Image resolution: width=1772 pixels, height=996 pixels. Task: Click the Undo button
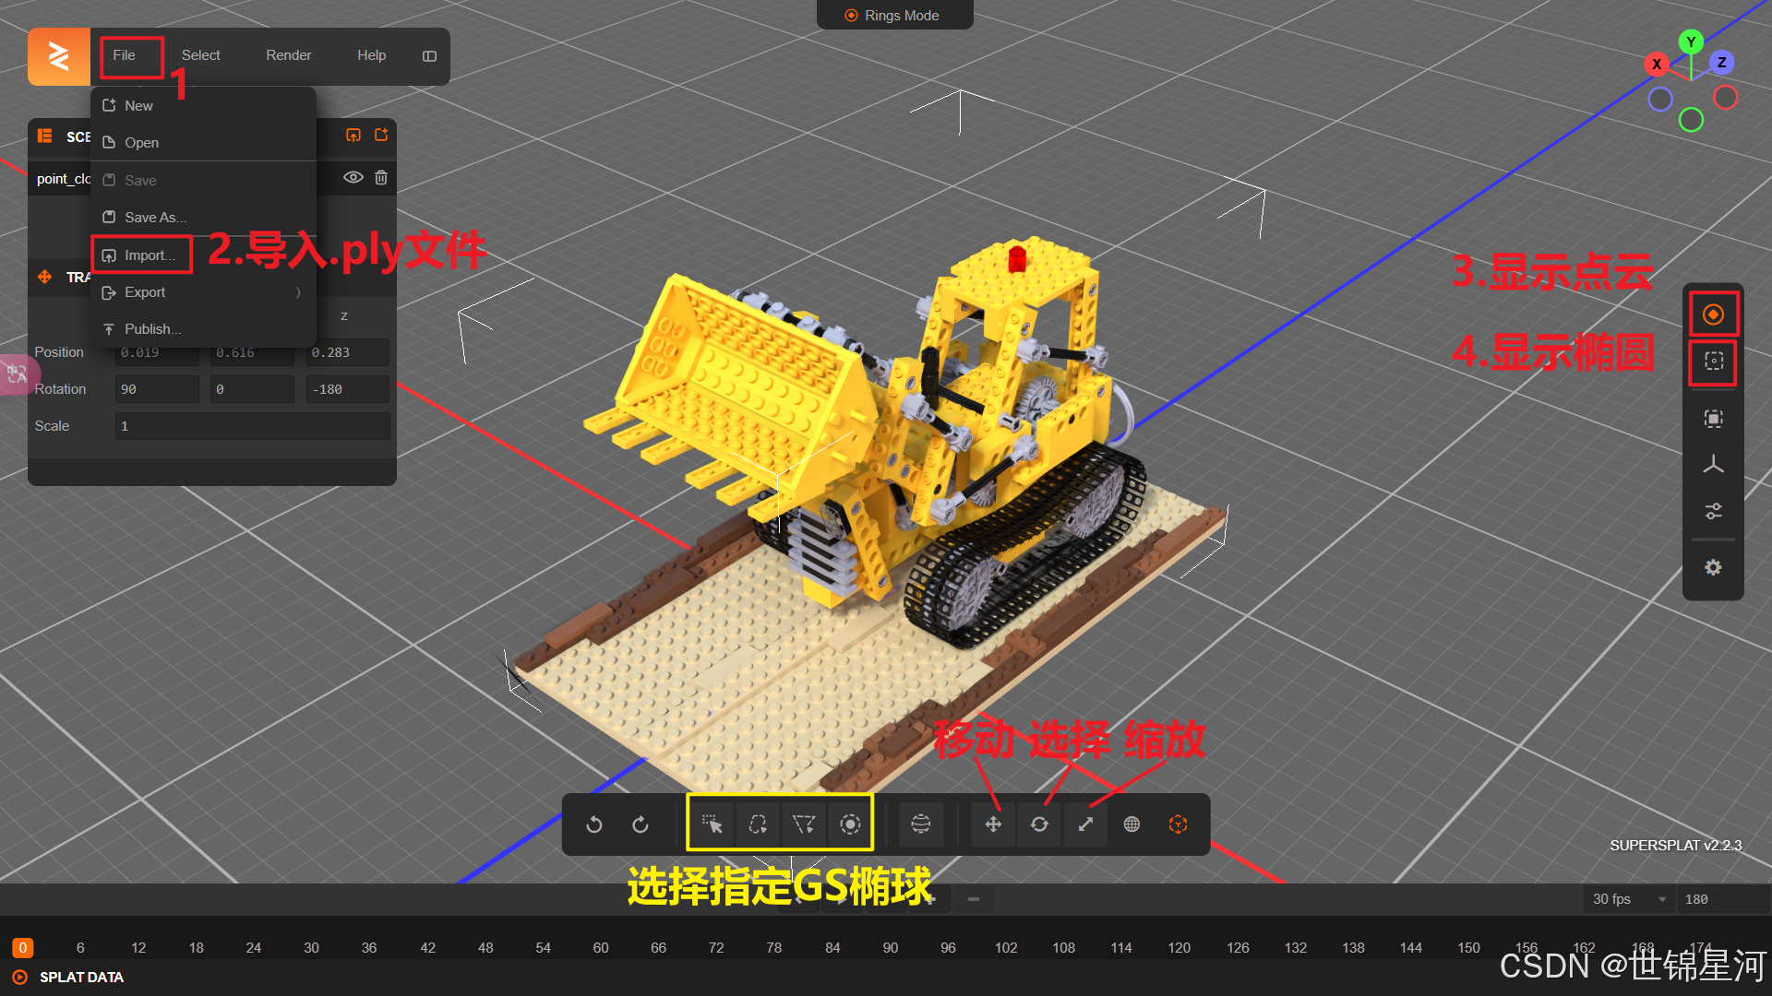[x=594, y=824]
